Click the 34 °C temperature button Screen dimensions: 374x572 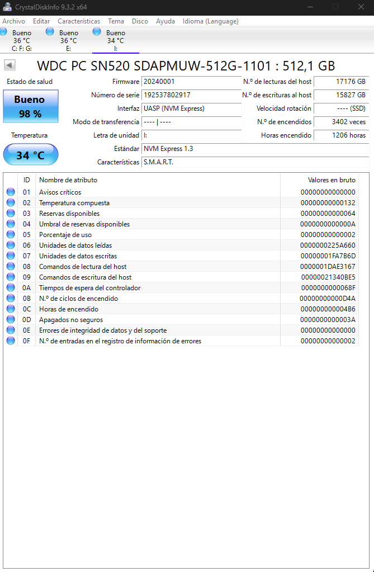pyautogui.click(x=31, y=154)
